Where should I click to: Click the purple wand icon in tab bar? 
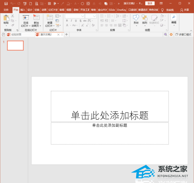pos(165,35)
